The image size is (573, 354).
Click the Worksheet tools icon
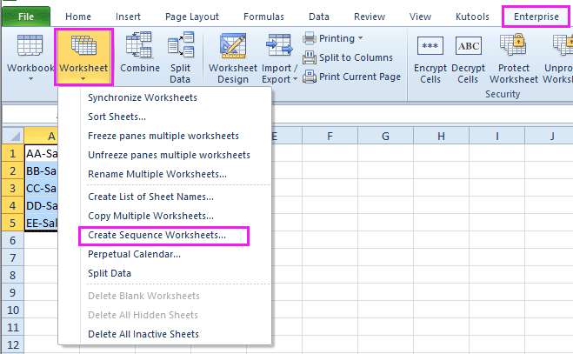[x=83, y=45]
